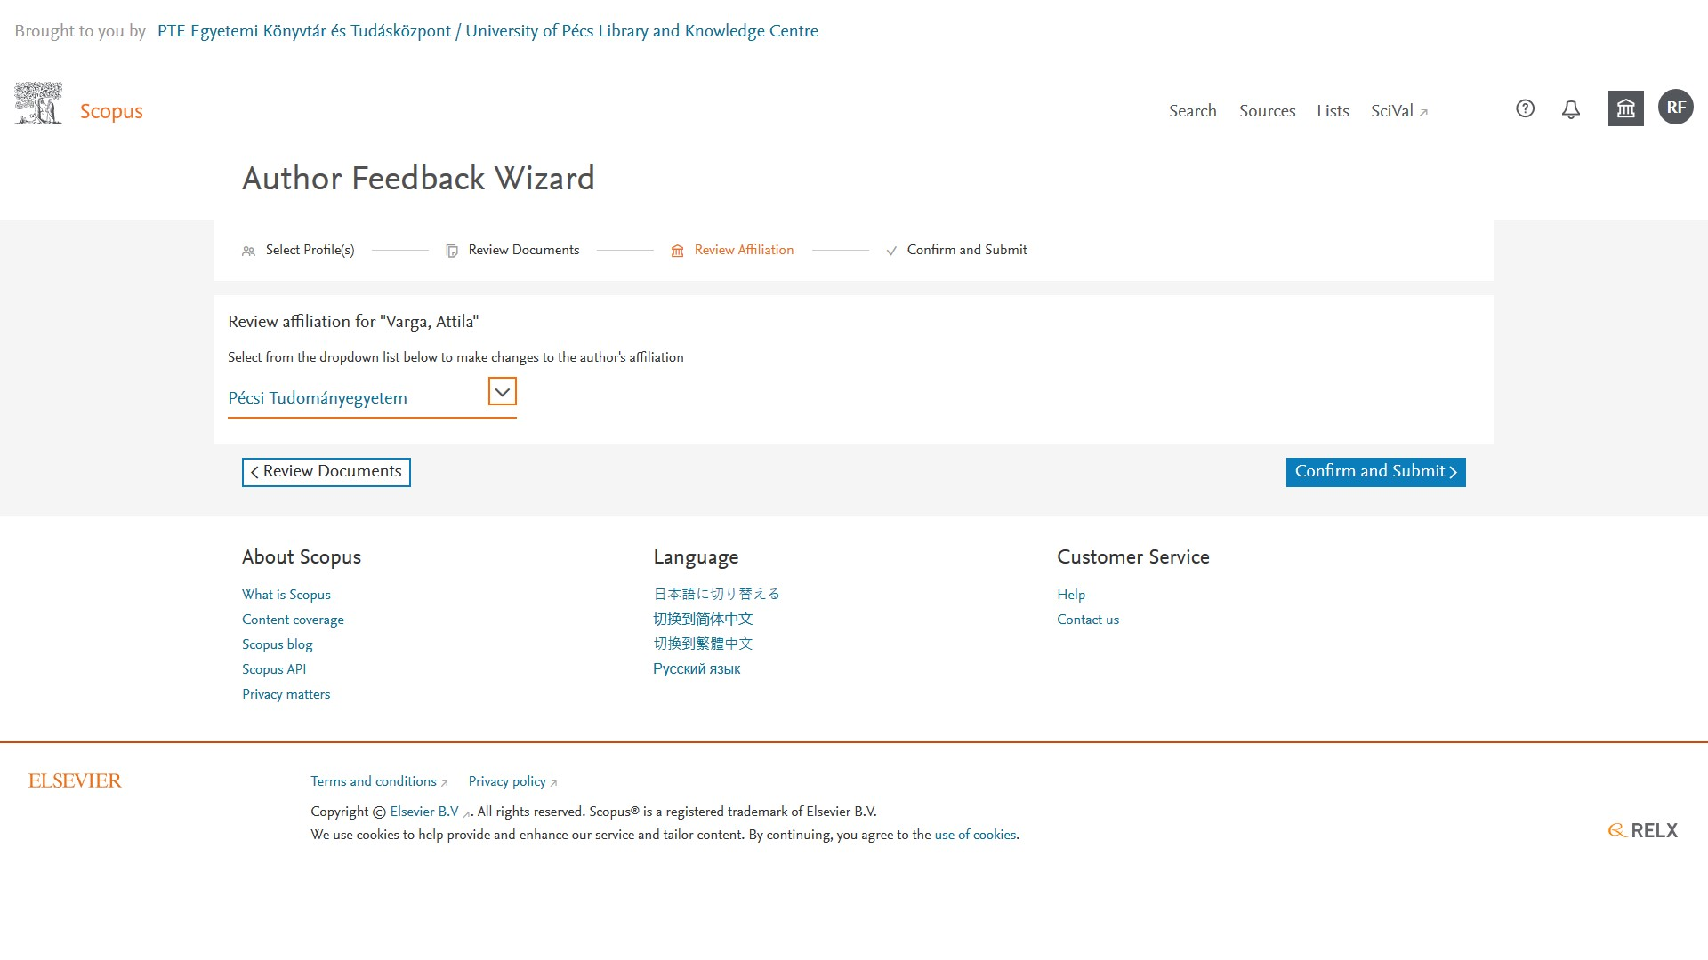Open the notifications bell icon
The width and height of the screenshot is (1708, 960).
pos(1571,109)
